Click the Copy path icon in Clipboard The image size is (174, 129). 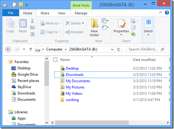(x=33, y=28)
